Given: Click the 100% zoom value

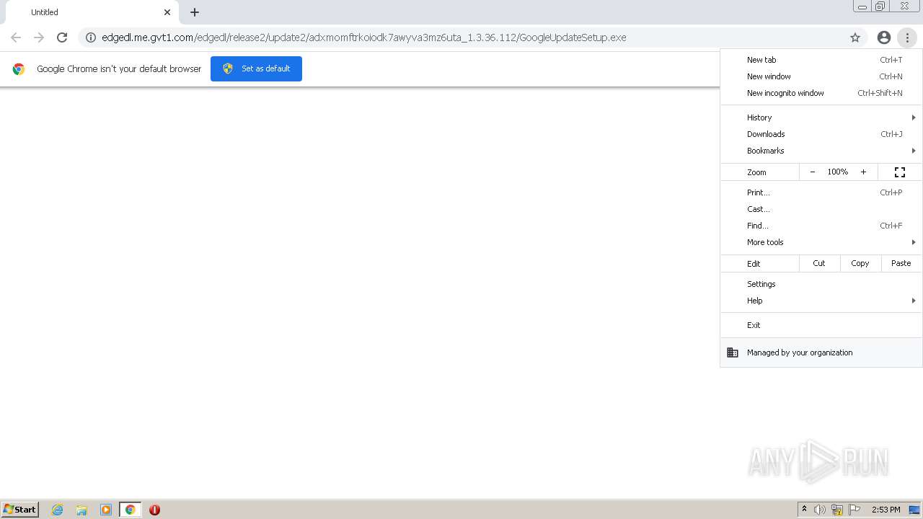Looking at the screenshot, I should tap(838, 172).
